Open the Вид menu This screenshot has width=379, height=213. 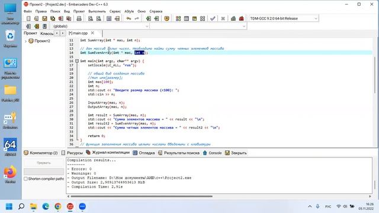pyautogui.click(x=67, y=11)
